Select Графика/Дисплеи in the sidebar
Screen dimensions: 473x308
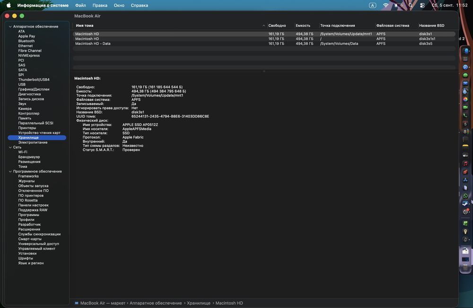pyautogui.click(x=34, y=89)
